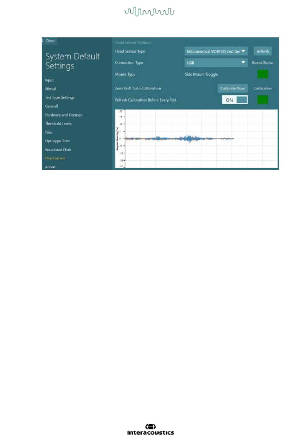Screen dimensions: 301x437
Task: Click the green Calibration status indicator
Action: pyautogui.click(x=263, y=100)
